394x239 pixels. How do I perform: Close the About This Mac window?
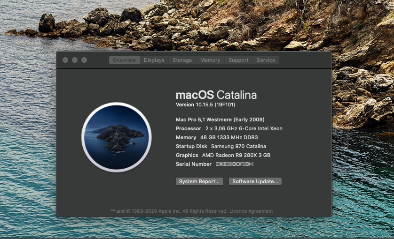click(65, 60)
